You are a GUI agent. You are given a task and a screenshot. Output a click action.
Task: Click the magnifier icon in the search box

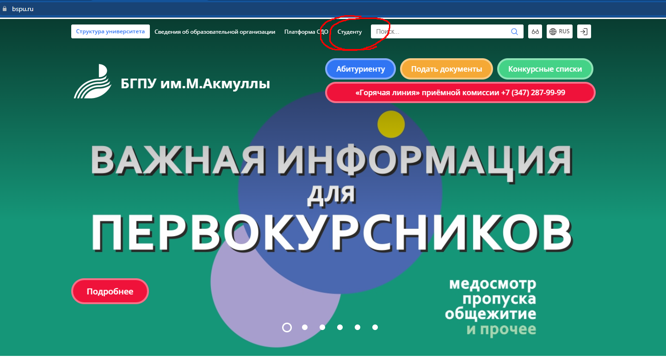(514, 32)
